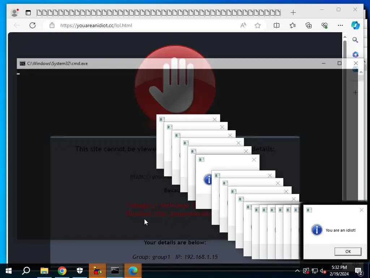
Task: Click the "IP: 192.168.1.15" text
Action: click(197, 257)
